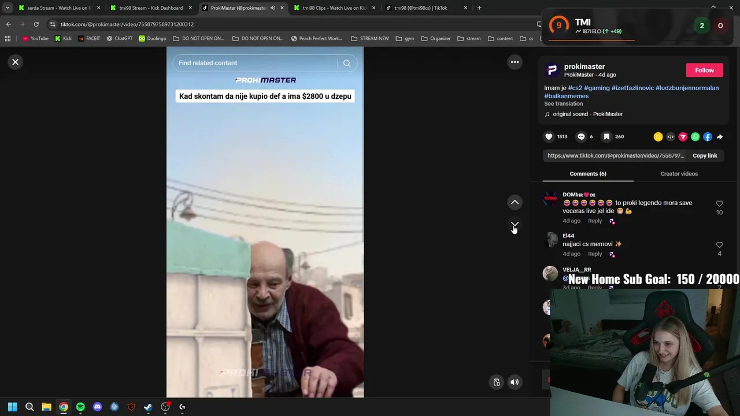Go to the next video arrow
The image size is (740, 416).
click(515, 224)
